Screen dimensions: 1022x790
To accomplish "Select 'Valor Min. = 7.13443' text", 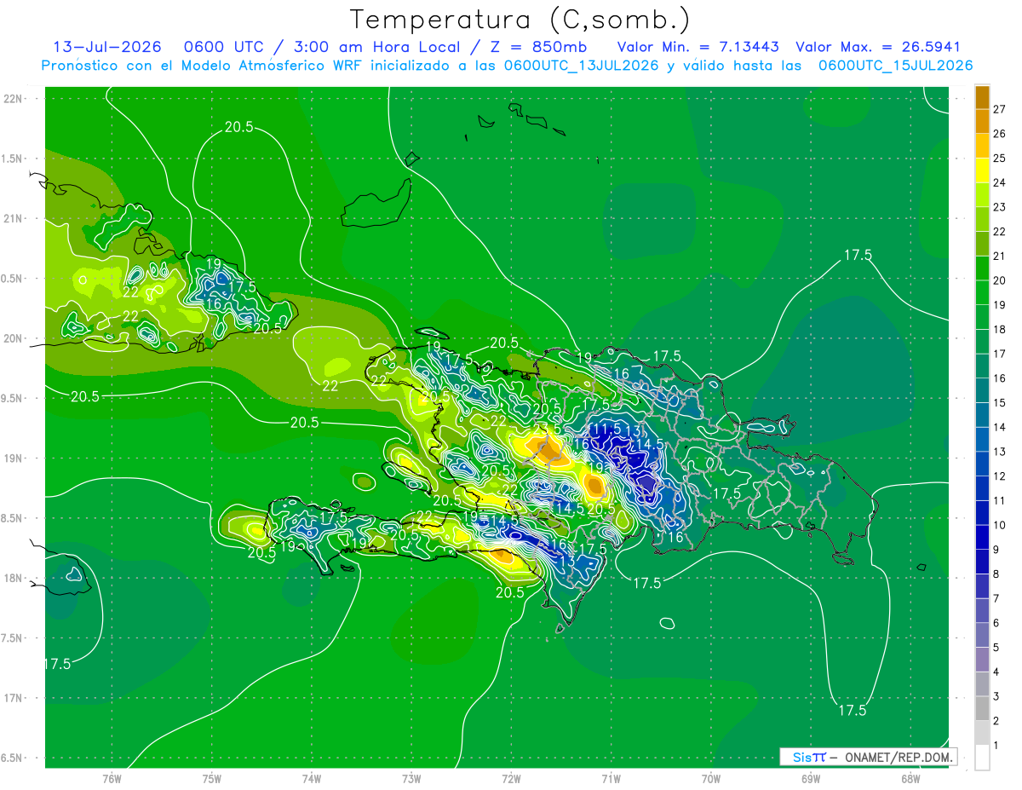I will click(x=698, y=47).
